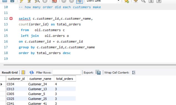Sort by the customer_id column header
This screenshot has height=105, width=176.
pyautogui.click(x=17, y=79)
